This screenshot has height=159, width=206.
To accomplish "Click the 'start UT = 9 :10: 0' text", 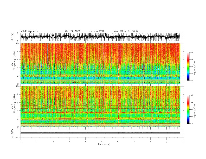I will tap(126, 31).
